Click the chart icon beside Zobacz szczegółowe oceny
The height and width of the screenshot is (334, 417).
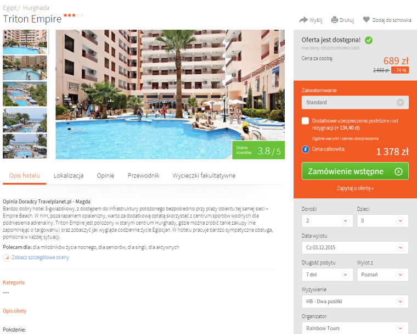(7, 258)
